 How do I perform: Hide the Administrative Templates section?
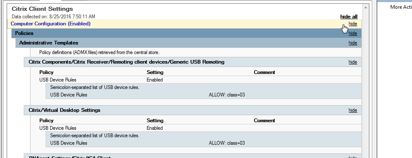point(353,43)
